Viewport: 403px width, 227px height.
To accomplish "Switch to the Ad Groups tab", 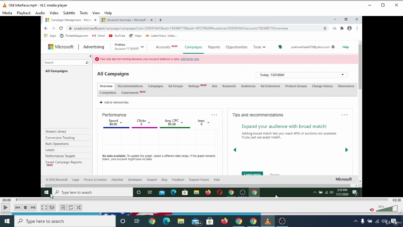I will [x=176, y=86].
